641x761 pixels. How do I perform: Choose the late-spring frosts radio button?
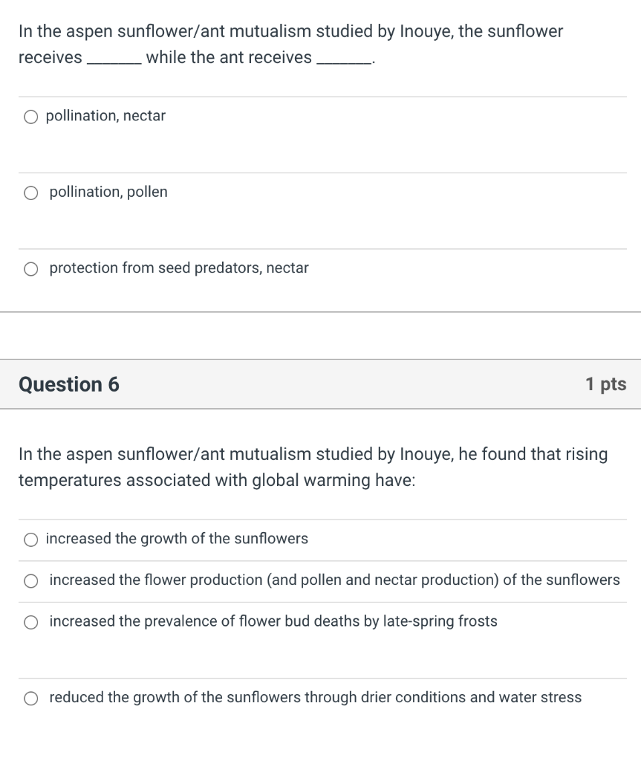coord(30,622)
